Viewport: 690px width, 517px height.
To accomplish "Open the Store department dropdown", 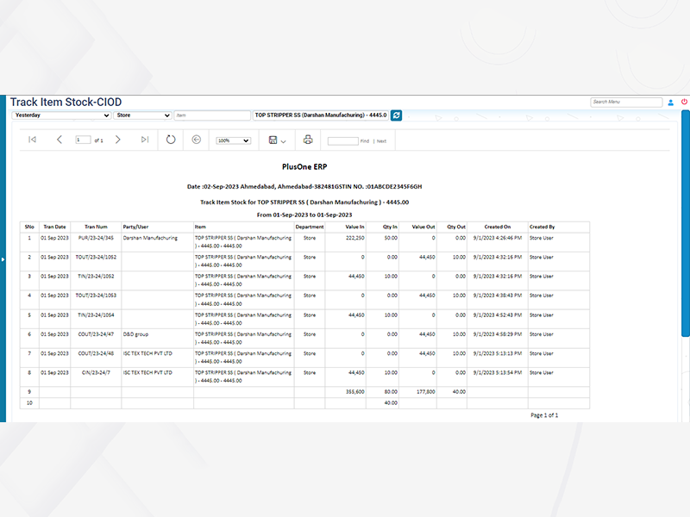I will (142, 115).
